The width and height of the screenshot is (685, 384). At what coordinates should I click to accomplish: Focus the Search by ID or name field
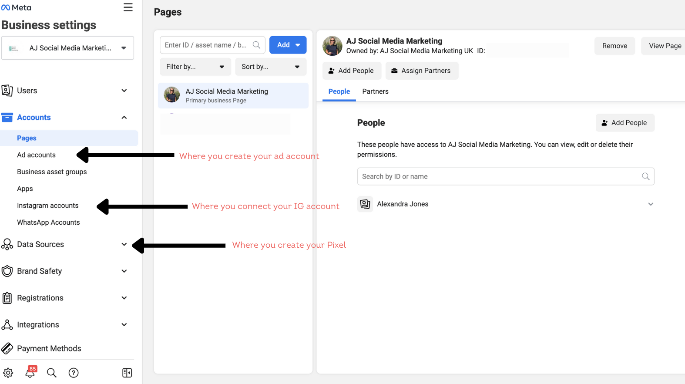(x=506, y=176)
